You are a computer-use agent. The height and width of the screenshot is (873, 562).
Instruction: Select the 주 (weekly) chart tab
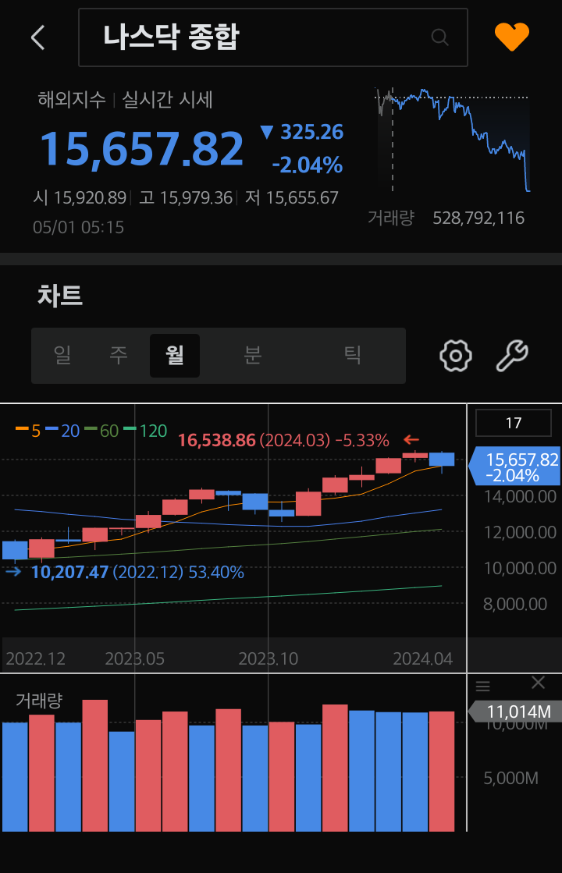click(118, 355)
